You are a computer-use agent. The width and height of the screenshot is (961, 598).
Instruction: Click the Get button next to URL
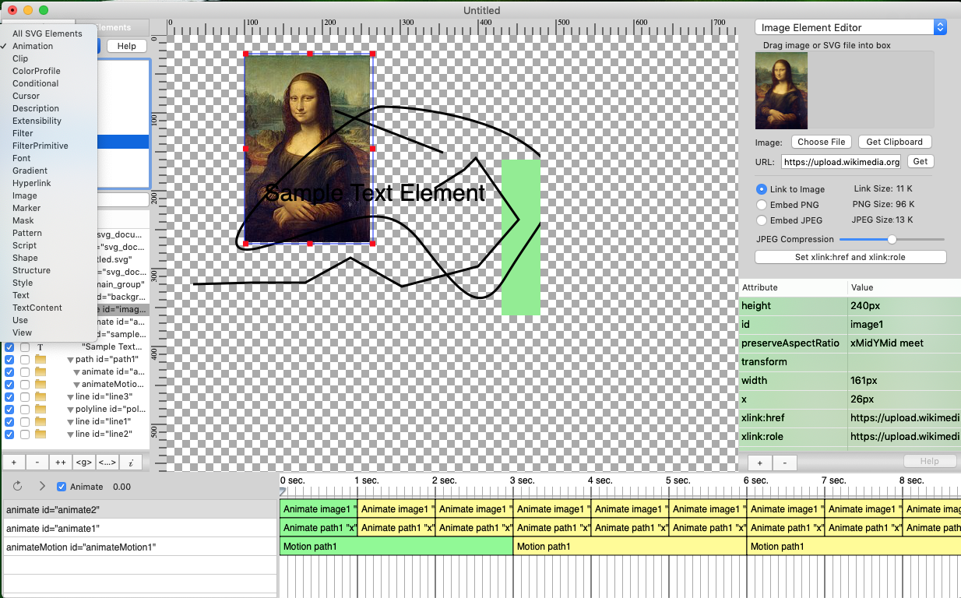pyautogui.click(x=921, y=161)
